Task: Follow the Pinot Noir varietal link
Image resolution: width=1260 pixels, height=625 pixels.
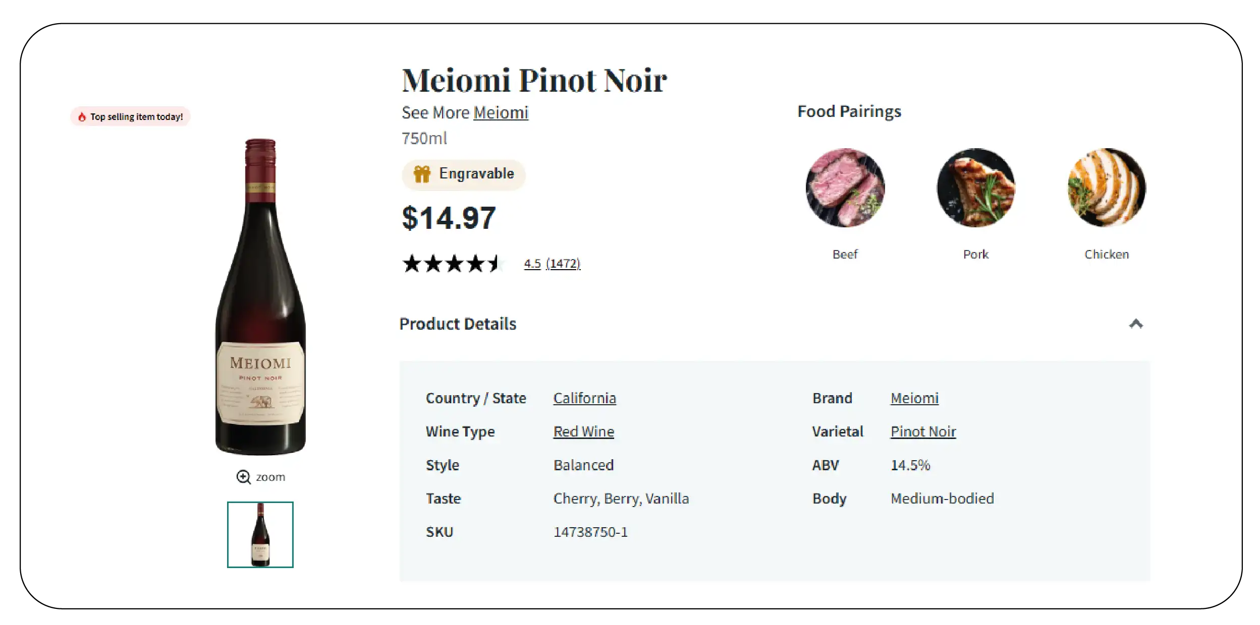Action: (923, 431)
